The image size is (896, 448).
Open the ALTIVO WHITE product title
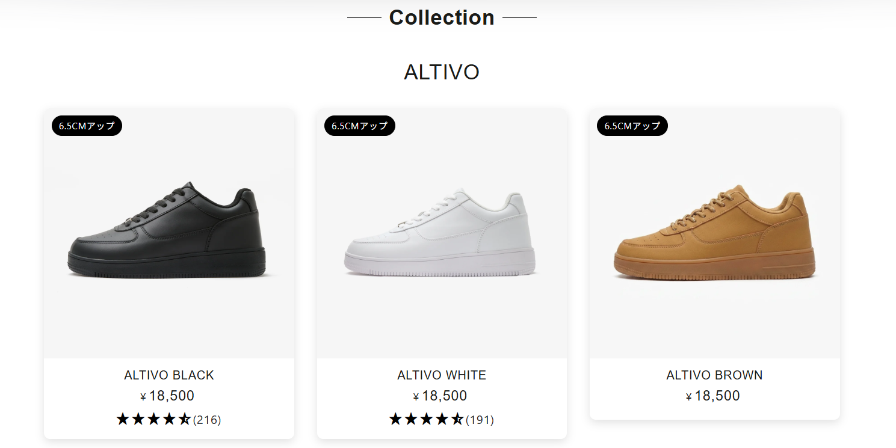442,375
